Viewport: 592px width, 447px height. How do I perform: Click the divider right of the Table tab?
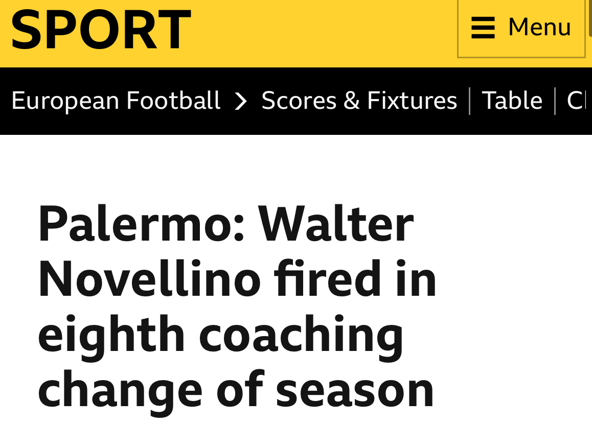(x=555, y=101)
